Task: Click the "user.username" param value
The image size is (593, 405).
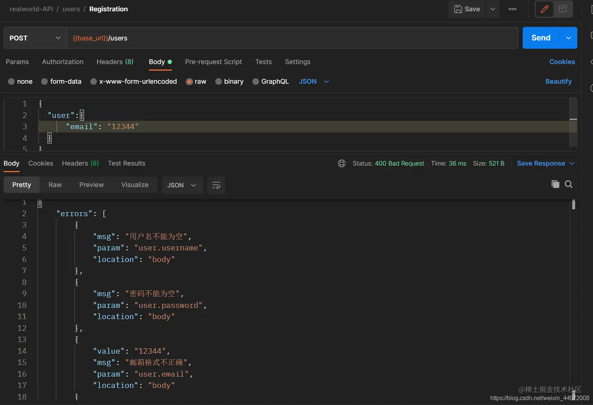Action: [168, 248]
